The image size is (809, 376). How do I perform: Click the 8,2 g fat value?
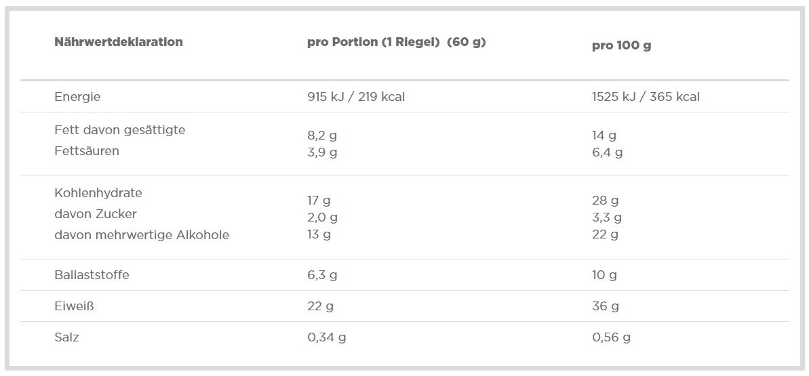pos(322,135)
